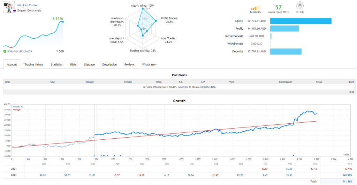Click the Algo trading: 100% radar label
357x185 pixels.
[x=143, y=6]
